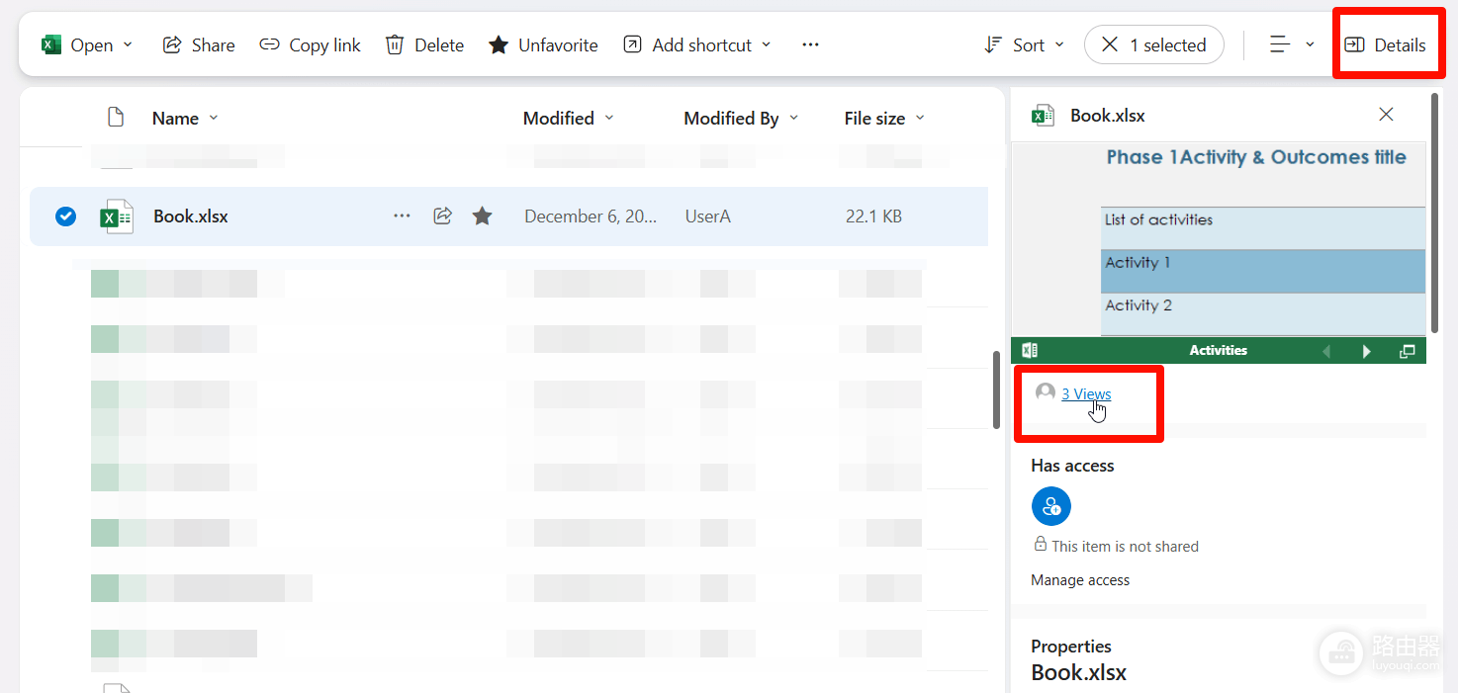Select the Activities sheet tab in preview
1458x693 pixels.
tap(1219, 350)
